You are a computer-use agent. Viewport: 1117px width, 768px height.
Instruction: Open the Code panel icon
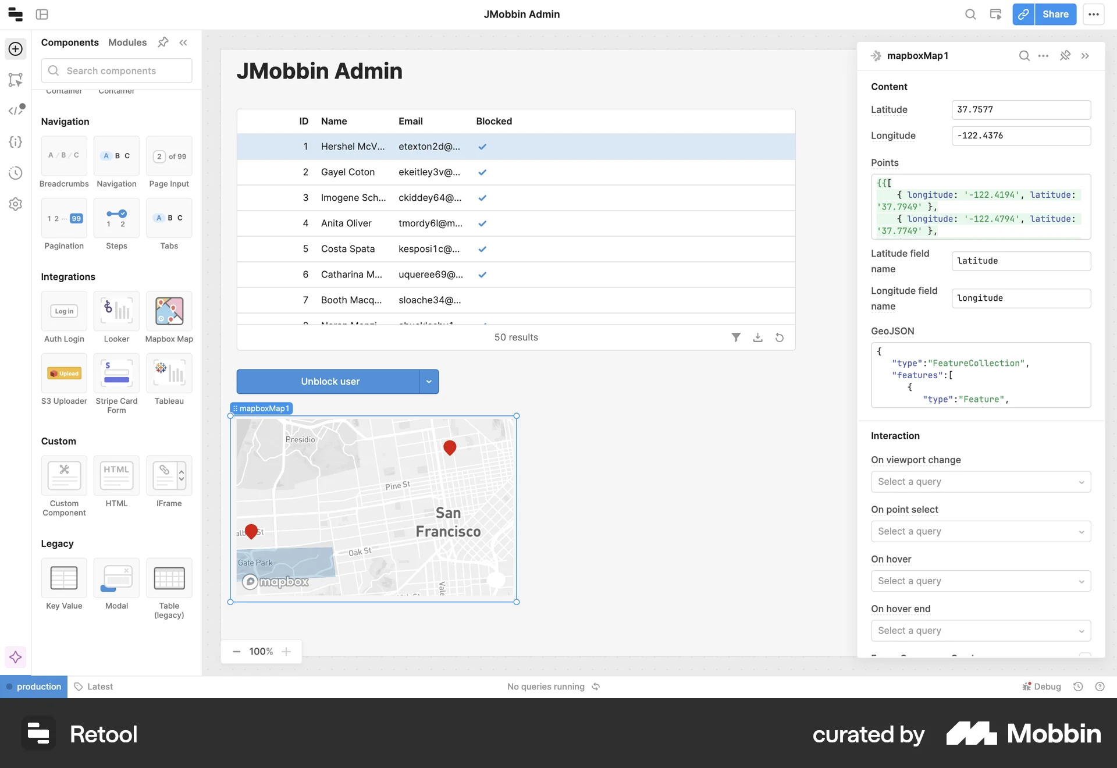click(x=16, y=111)
